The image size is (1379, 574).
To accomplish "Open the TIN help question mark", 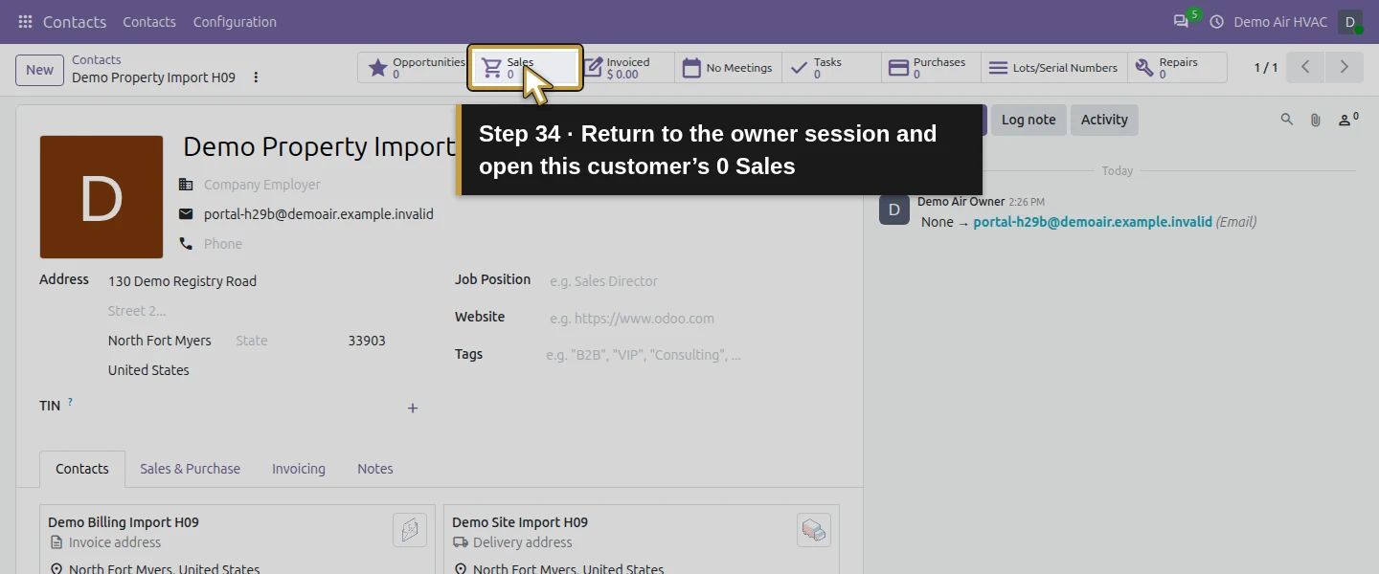I will [70, 403].
